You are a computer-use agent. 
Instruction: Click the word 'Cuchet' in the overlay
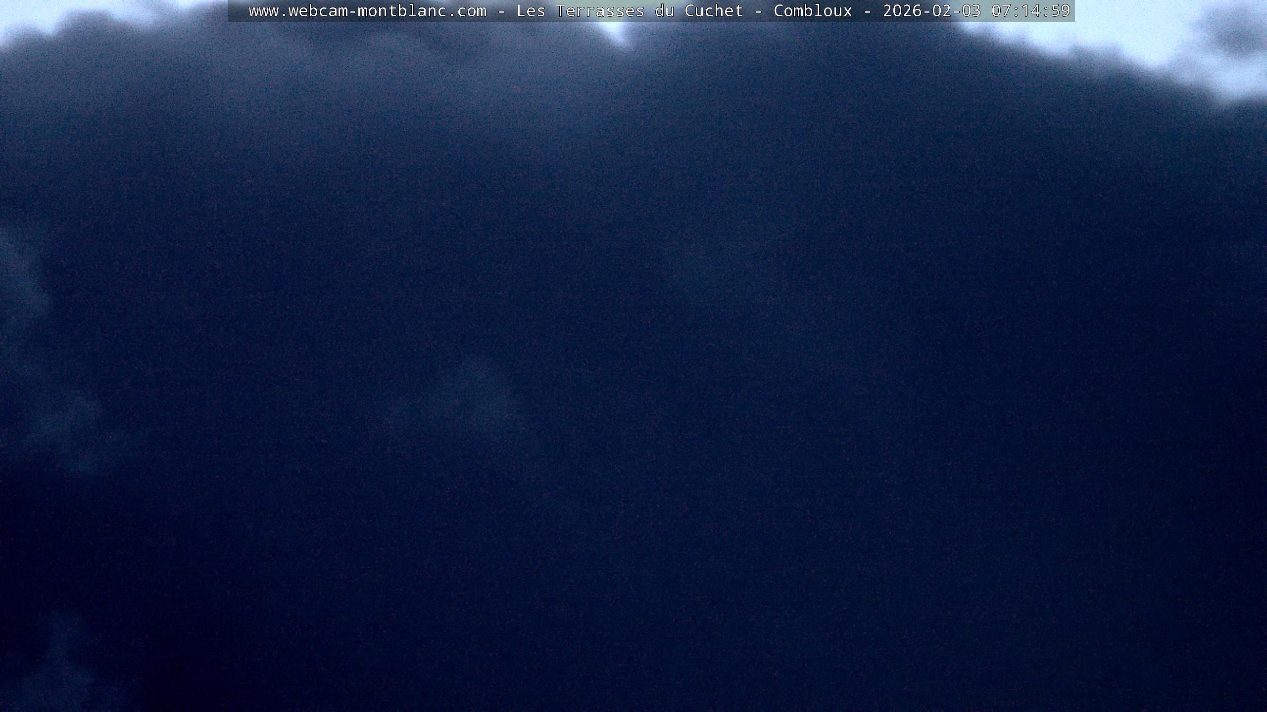tap(714, 11)
